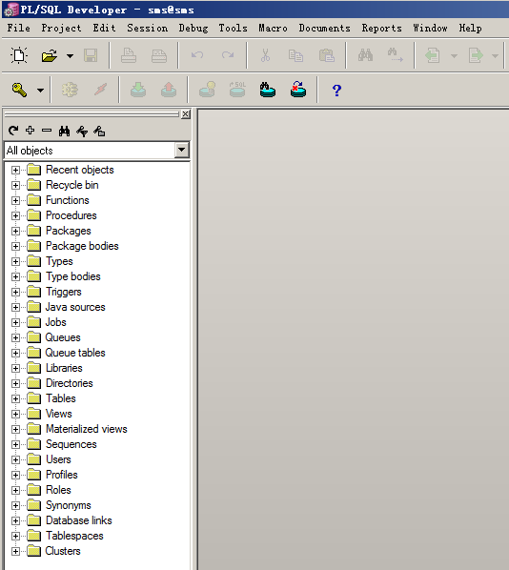Click the Open folder toolbar icon
This screenshot has height=570, width=509.
(50, 55)
